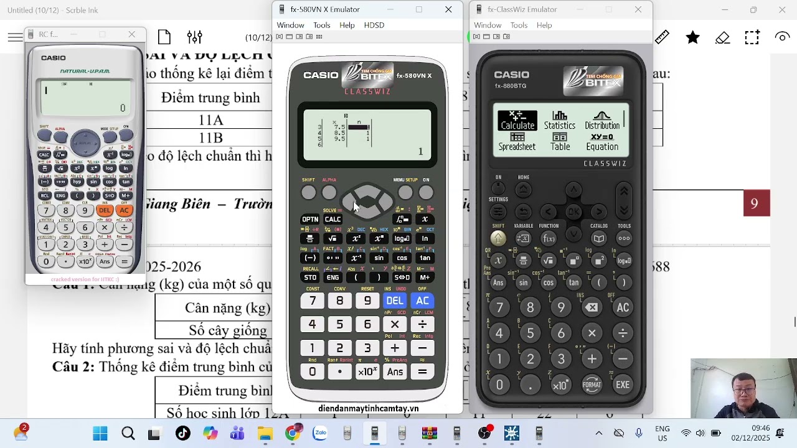Image resolution: width=797 pixels, height=448 pixels.
Task: Open the Windows Start menu
Action: pos(100,433)
